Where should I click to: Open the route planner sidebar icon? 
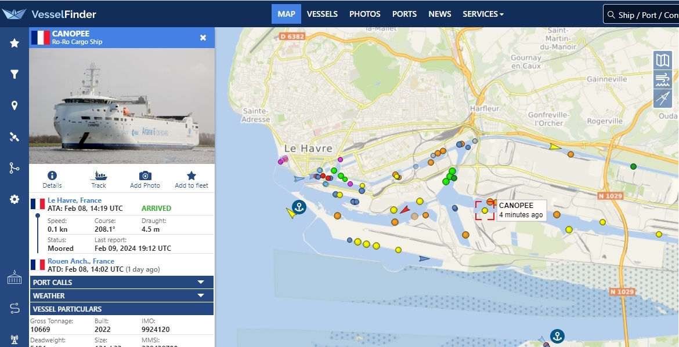[x=15, y=309]
